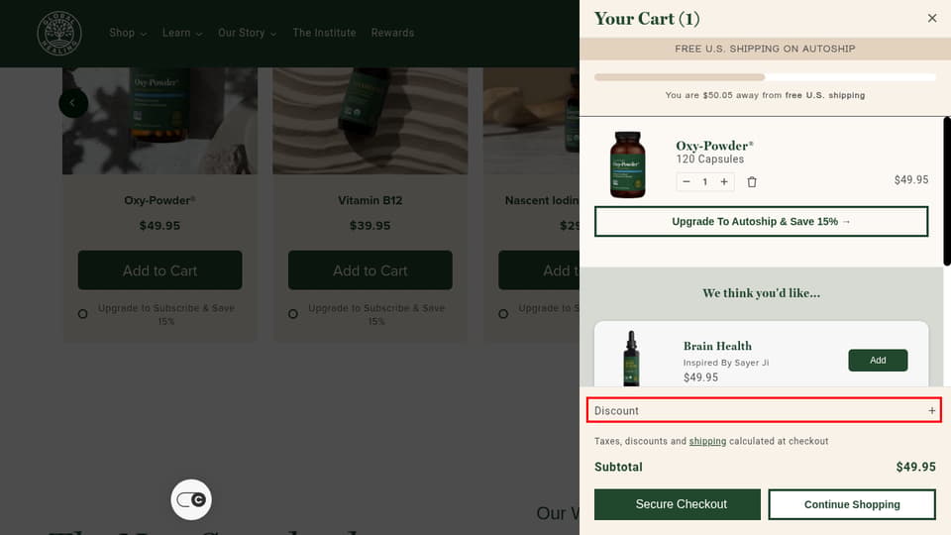Click the free shipping progress bar
Image resolution: width=951 pixels, height=535 pixels.
[765, 77]
